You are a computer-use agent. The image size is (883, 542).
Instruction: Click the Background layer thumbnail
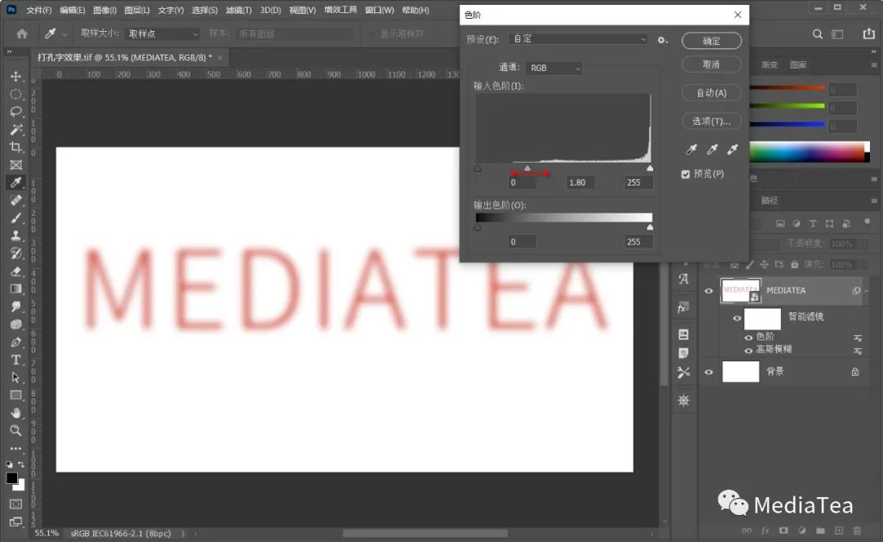741,371
